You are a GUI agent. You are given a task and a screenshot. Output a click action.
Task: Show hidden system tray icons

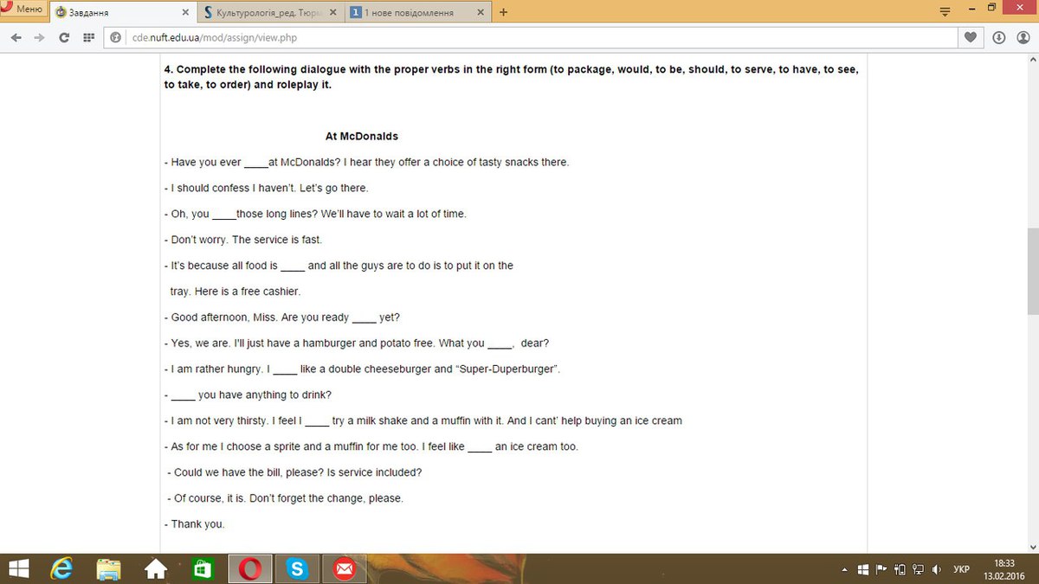click(x=845, y=570)
